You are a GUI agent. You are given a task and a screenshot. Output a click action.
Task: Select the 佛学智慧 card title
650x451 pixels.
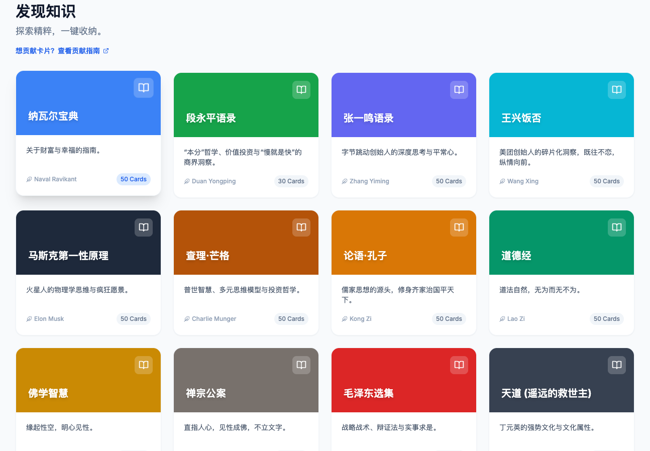pyautogui.click(x=48, y=393)
